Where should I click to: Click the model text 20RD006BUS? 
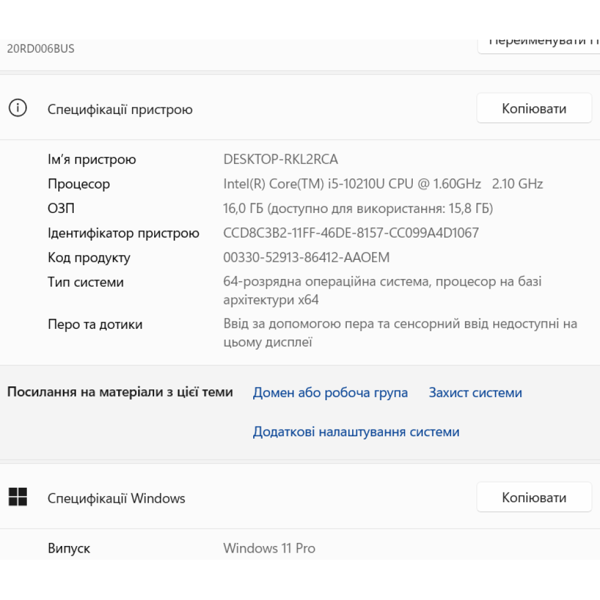(41, 49)
